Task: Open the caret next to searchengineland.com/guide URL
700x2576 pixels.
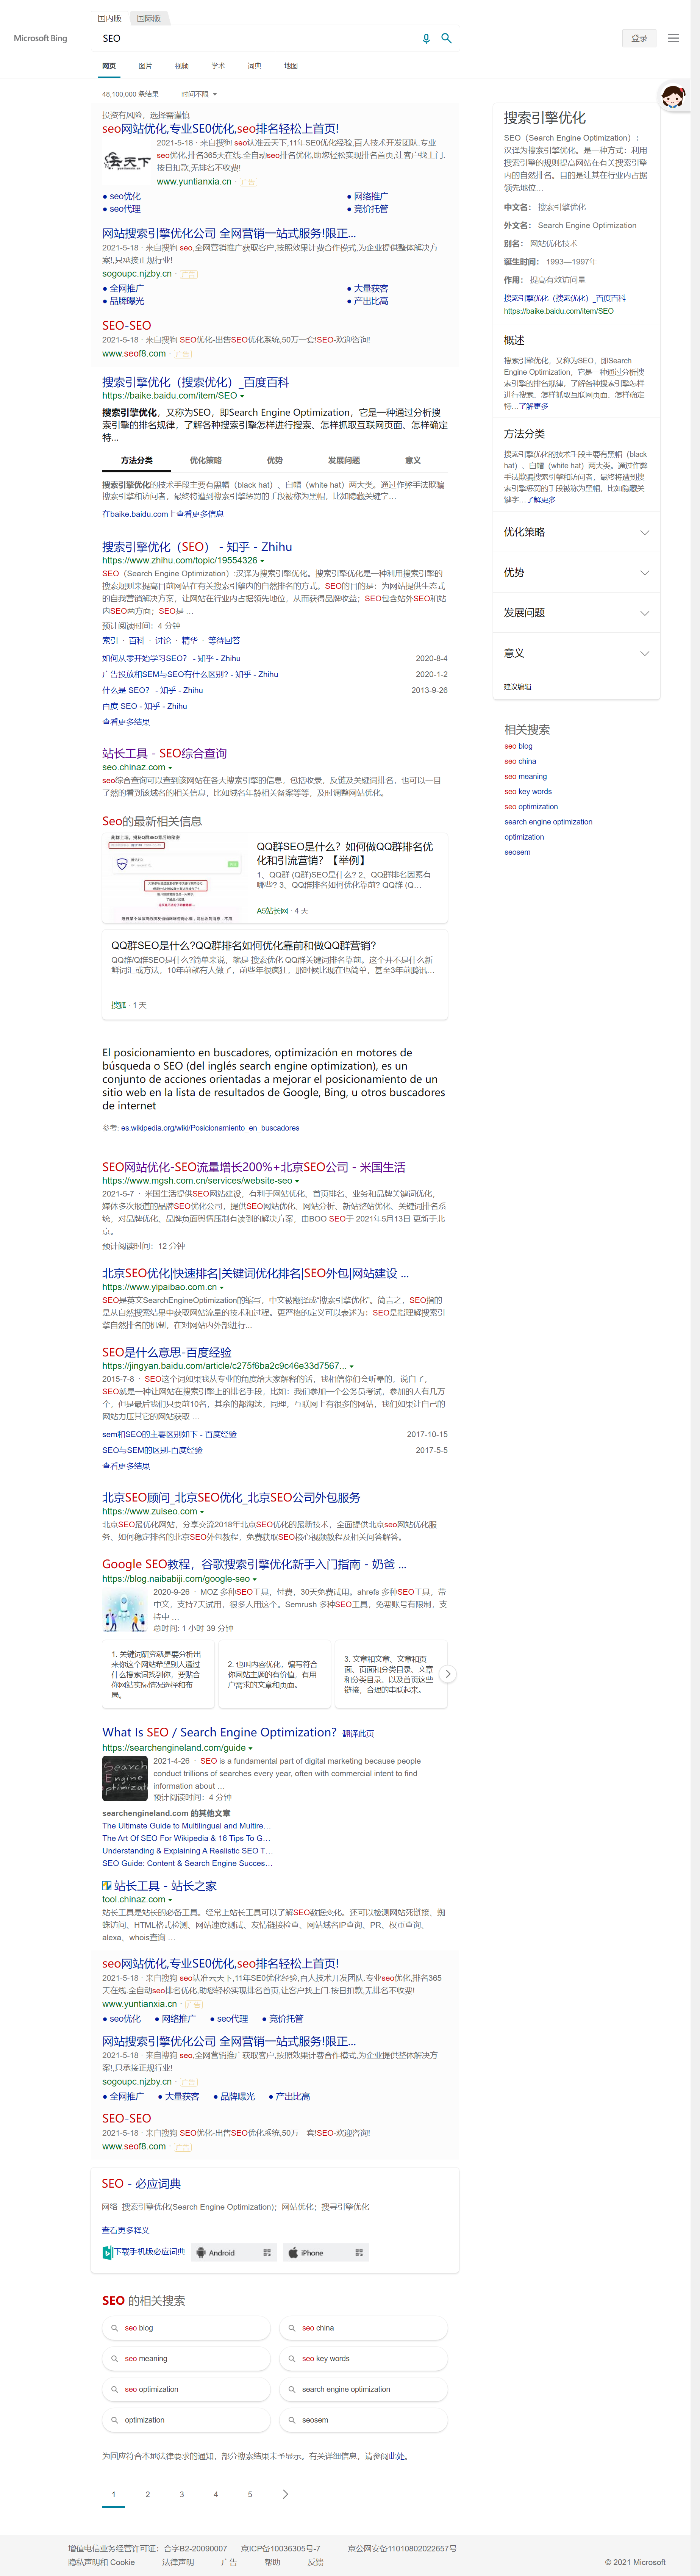Action: point(250,1748)
